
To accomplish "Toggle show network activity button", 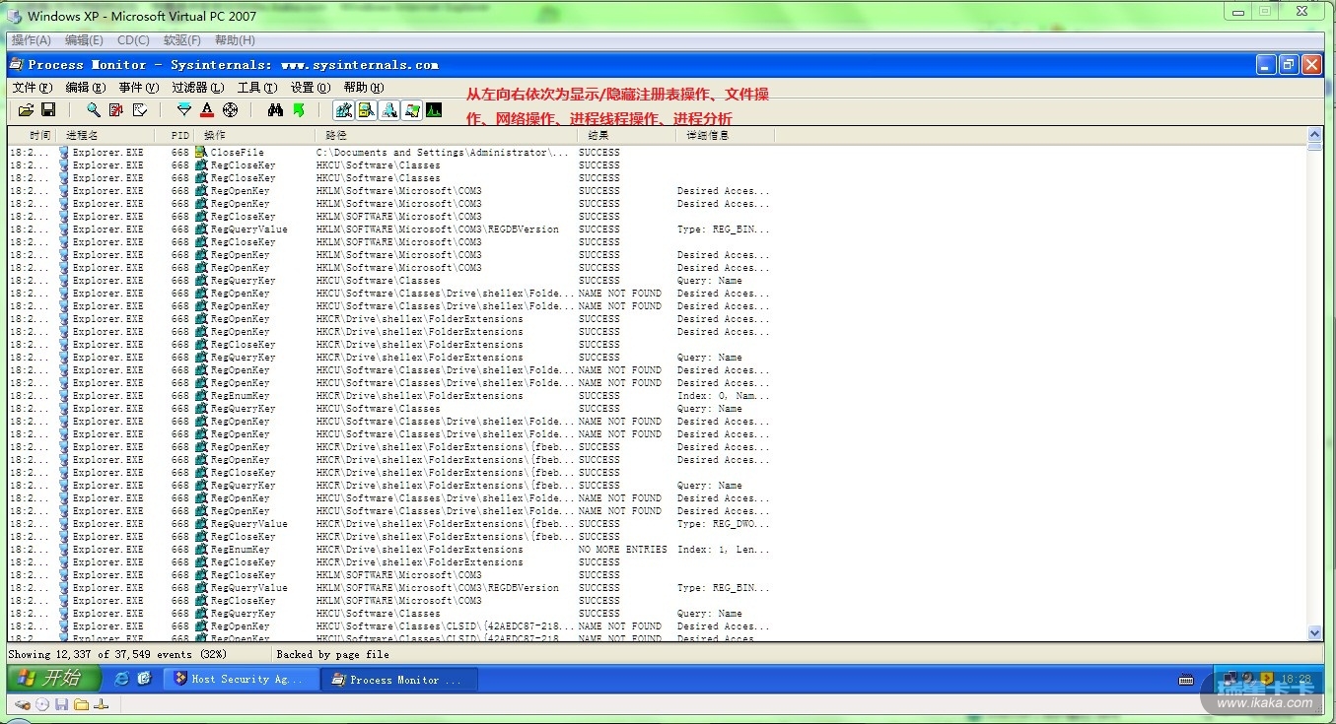I will click(x=389, y=110).
